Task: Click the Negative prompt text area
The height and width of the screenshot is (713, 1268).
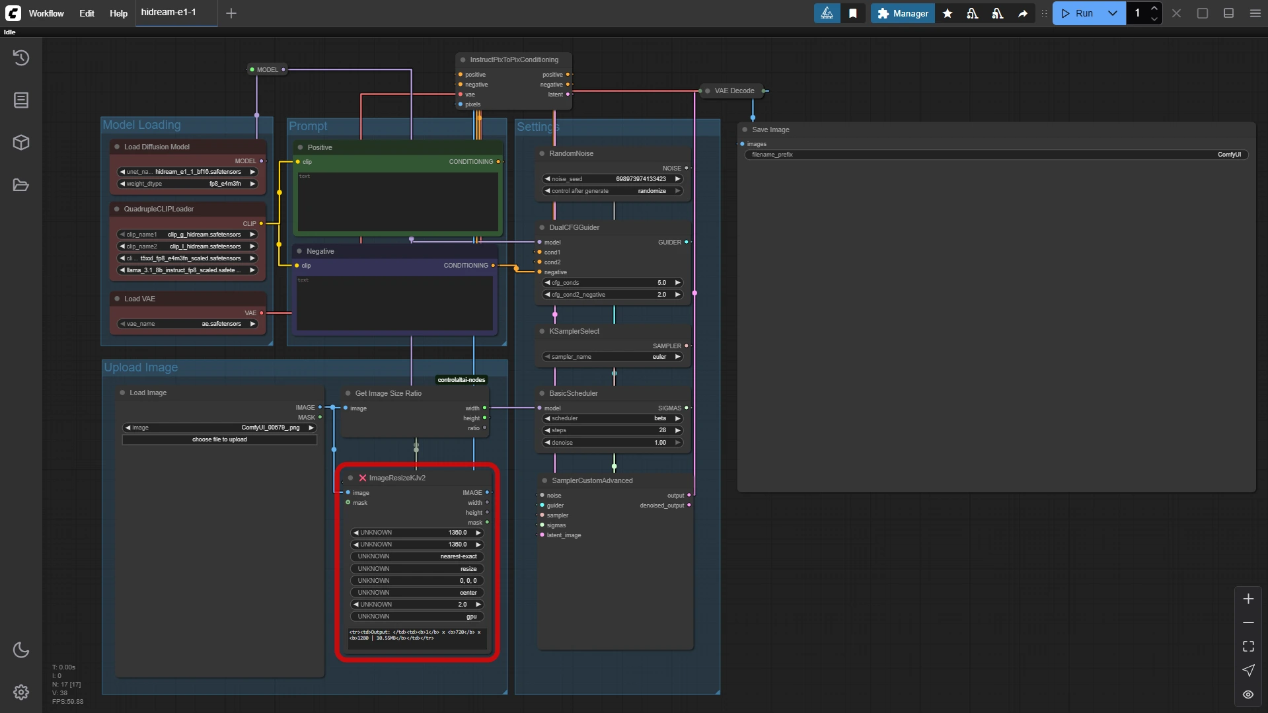Action: click(x=394, y=303)
